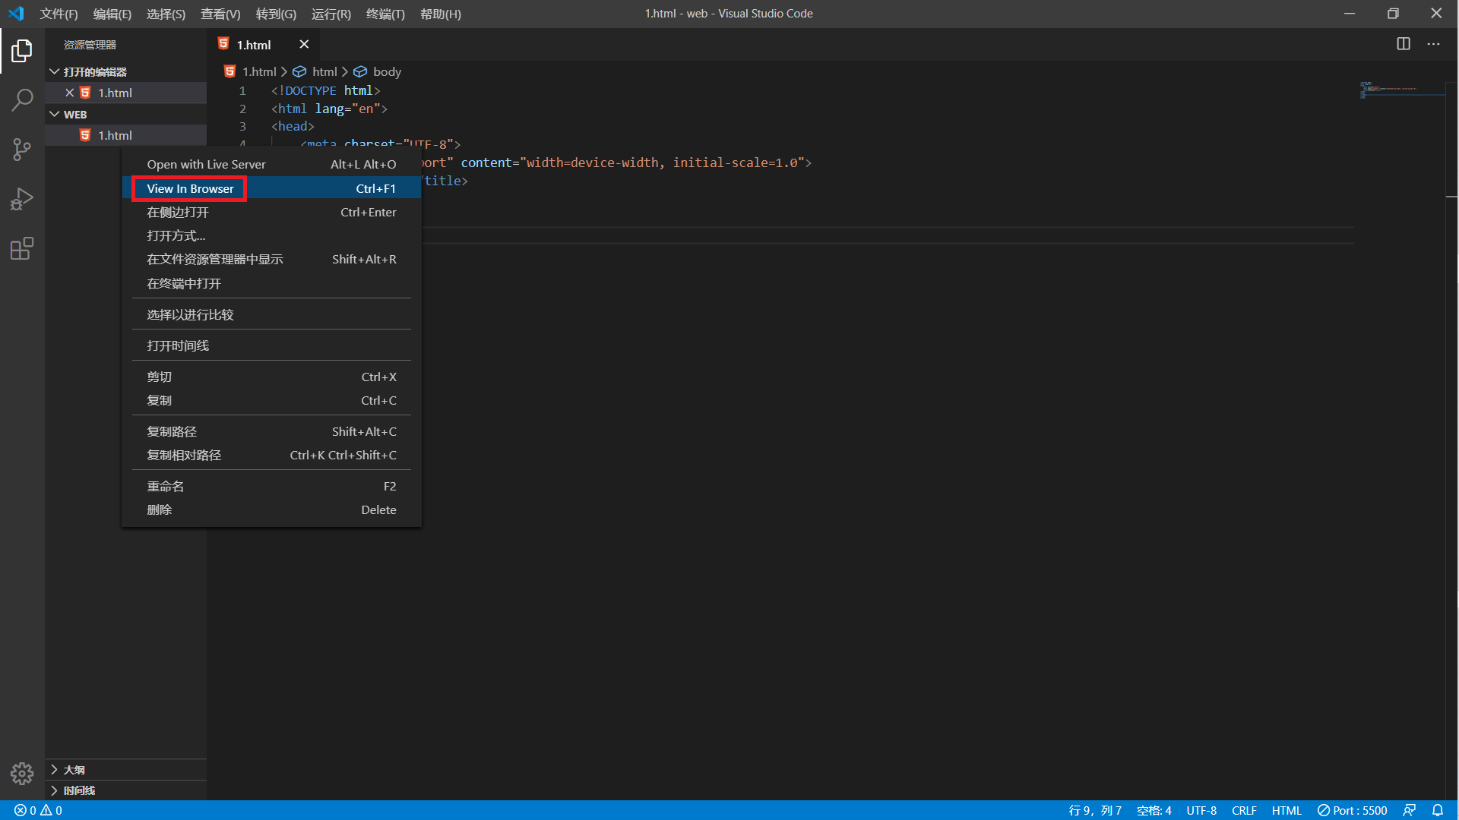This screenshot has height=820, width=1459.
Task: Open Source Control view
Action: (x=22, y=149)
